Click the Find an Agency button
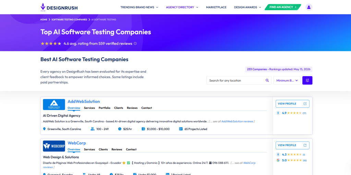The image size is (351, 175). [x=283, y=7]
